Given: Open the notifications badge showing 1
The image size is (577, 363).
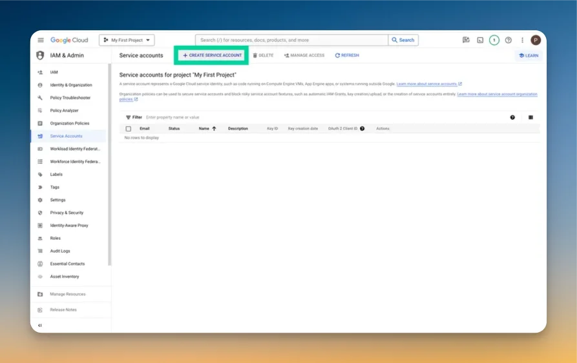Looking at the screenshot, I should point(494,40).
